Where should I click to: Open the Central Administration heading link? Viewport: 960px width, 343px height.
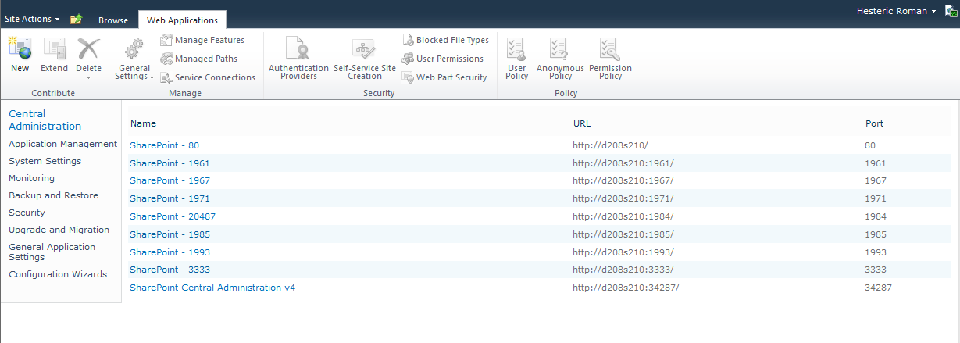point(45,120)
